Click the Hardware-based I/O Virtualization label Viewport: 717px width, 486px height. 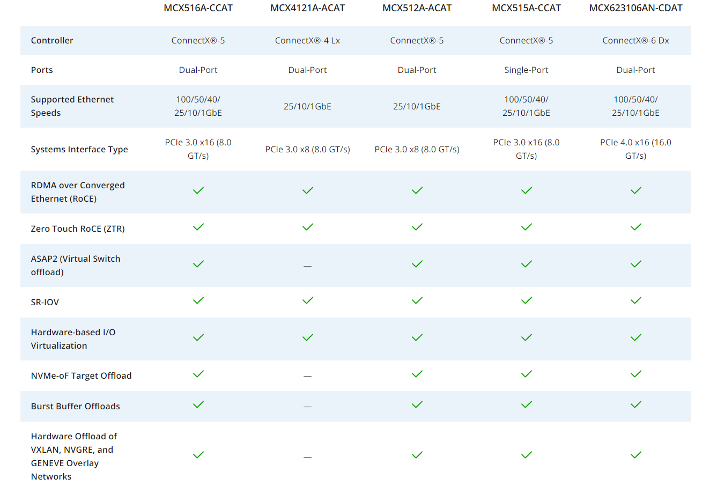(73, 339)
